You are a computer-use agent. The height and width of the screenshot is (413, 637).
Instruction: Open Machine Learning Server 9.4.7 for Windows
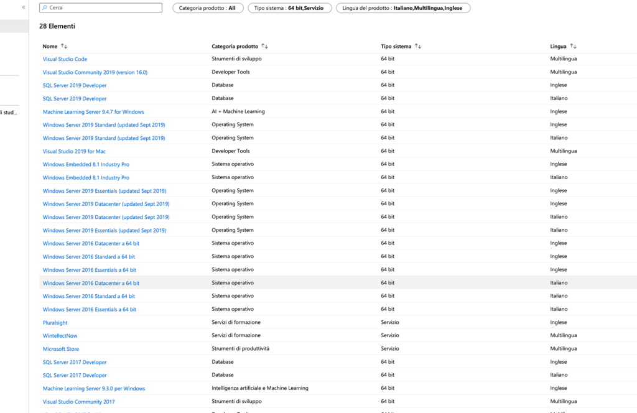93,112
